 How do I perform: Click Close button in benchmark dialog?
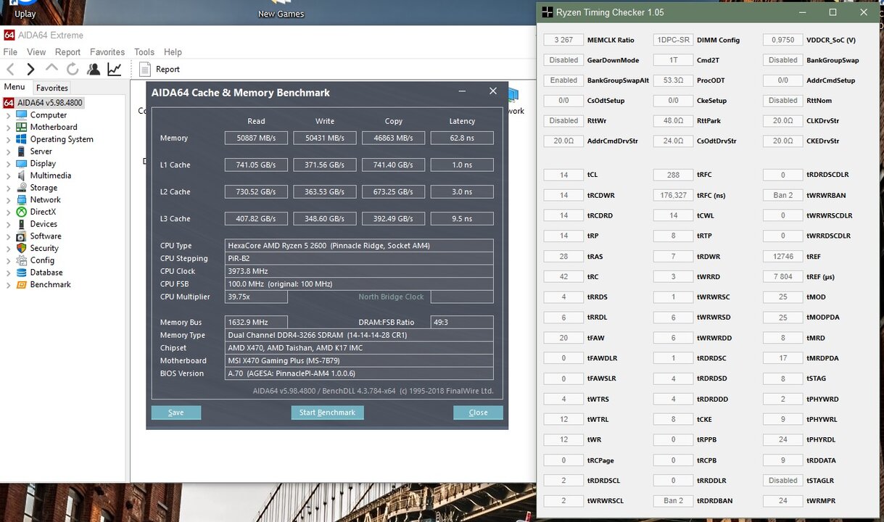478,413
